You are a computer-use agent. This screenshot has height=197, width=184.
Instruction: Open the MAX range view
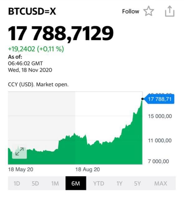(161, 184)
